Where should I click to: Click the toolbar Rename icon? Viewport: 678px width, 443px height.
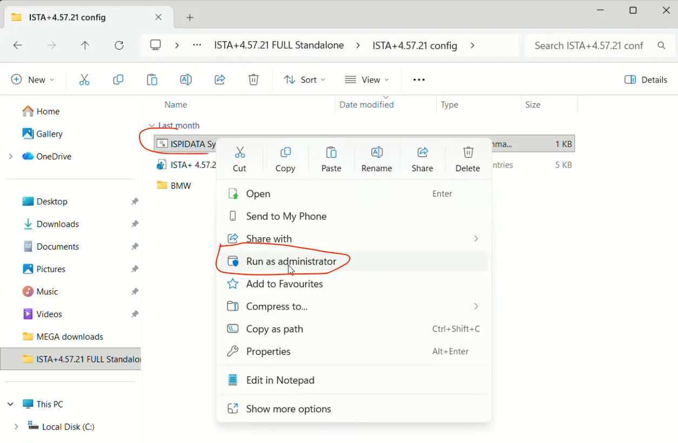(x=185, y=80)
